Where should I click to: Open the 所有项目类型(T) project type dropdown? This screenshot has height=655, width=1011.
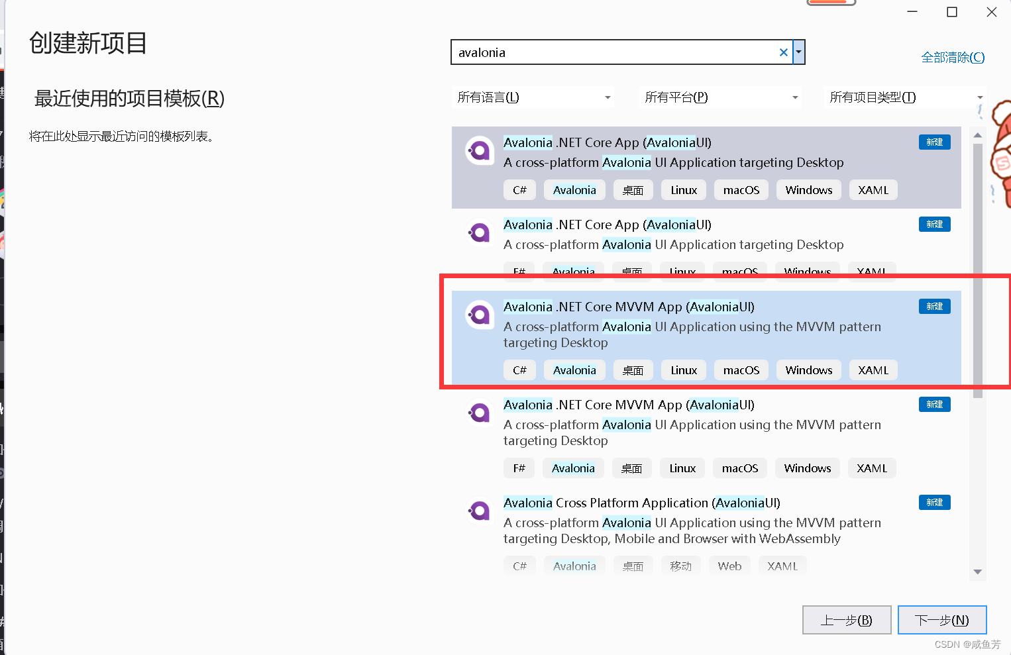point(905,97)
